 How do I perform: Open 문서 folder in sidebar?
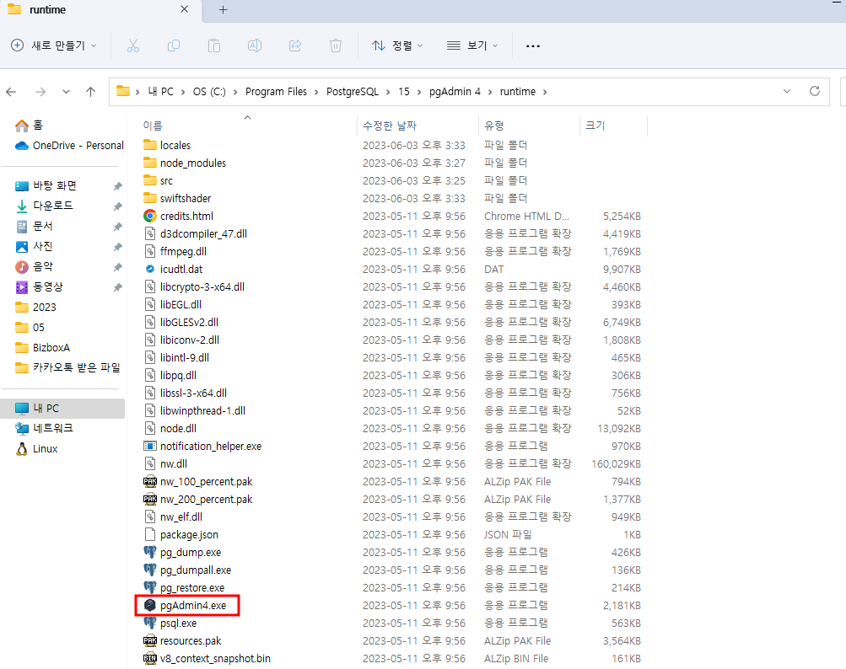click(x=35, y=226)
